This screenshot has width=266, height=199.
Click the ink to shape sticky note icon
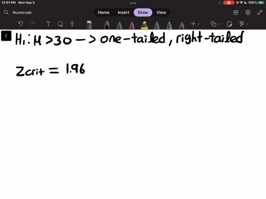coord(229,24)
